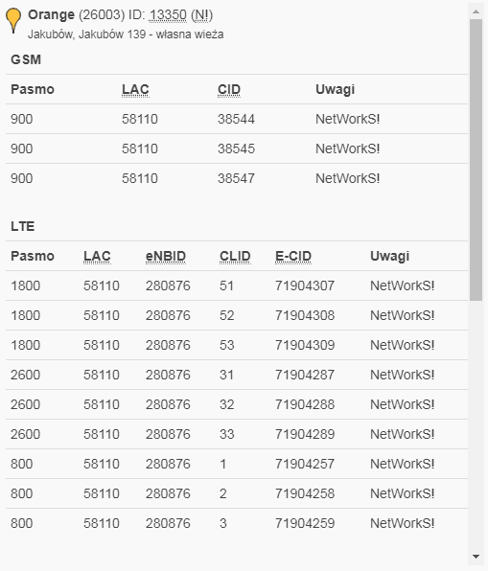Screen dimensions: 488x571
Task: Click the (N!) abbreviation in header
Action: 201,15
